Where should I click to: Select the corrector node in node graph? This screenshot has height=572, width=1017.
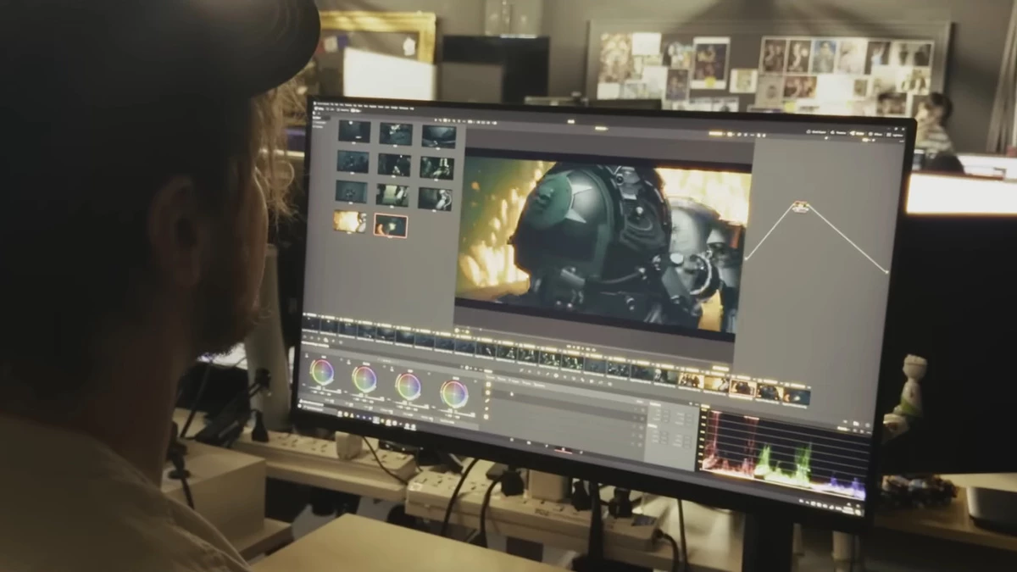click(x=800, y=206)
